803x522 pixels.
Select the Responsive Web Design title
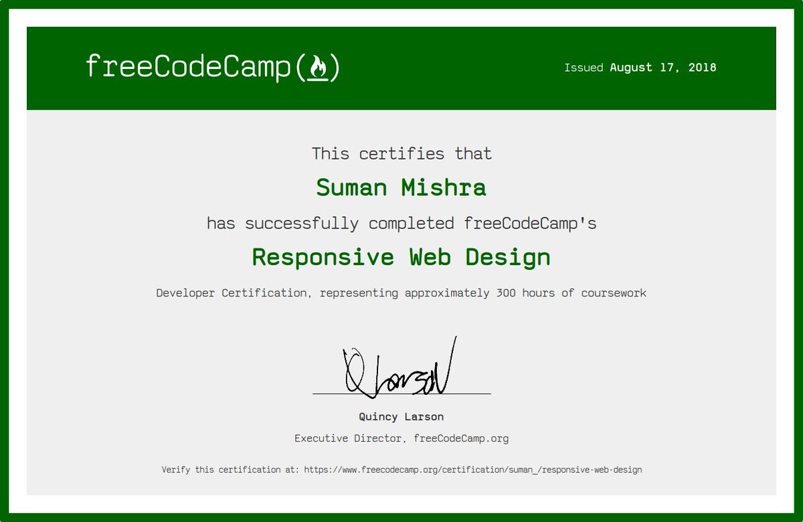pos(401,257)
